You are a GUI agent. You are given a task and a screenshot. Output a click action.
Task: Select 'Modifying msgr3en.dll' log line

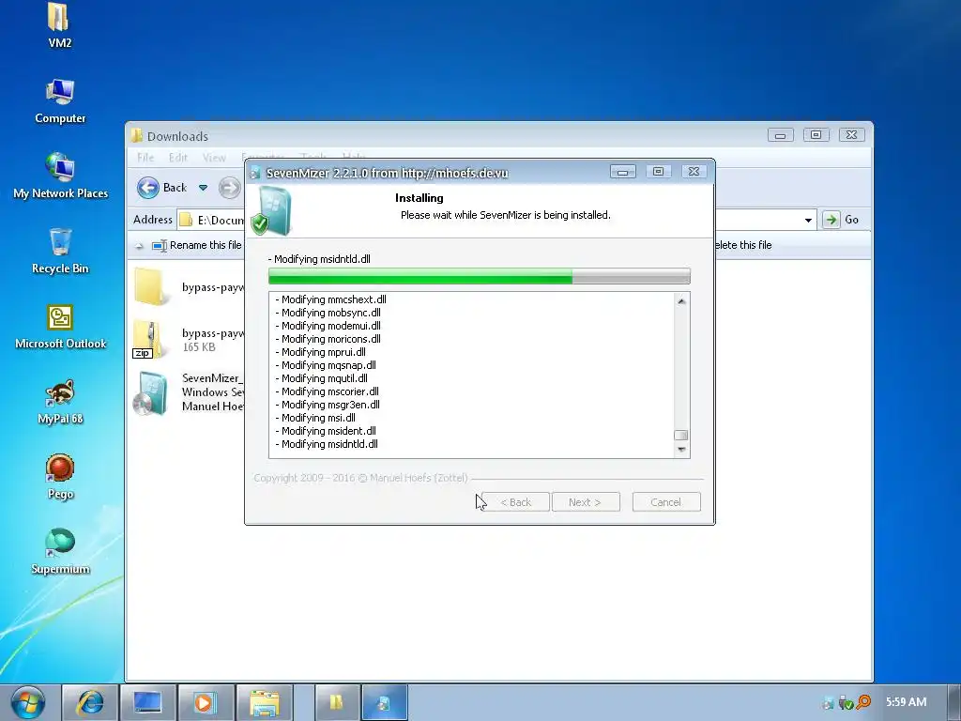coord(328,405)
